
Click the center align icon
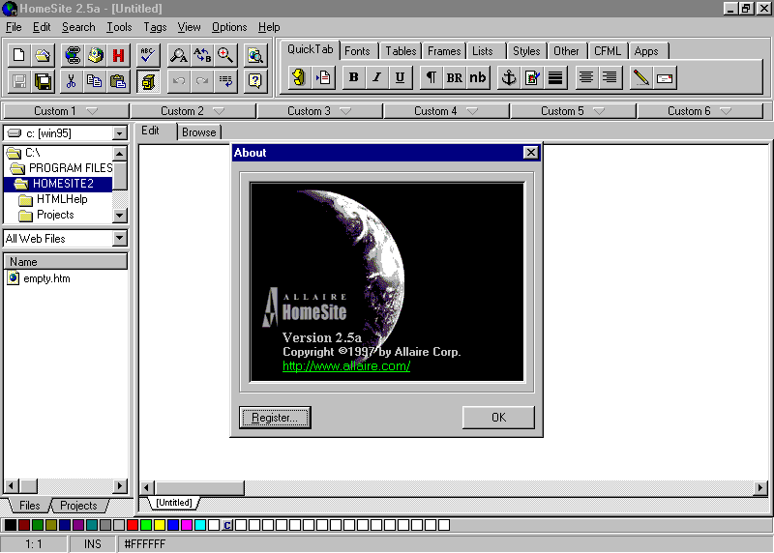coord(586,78)
